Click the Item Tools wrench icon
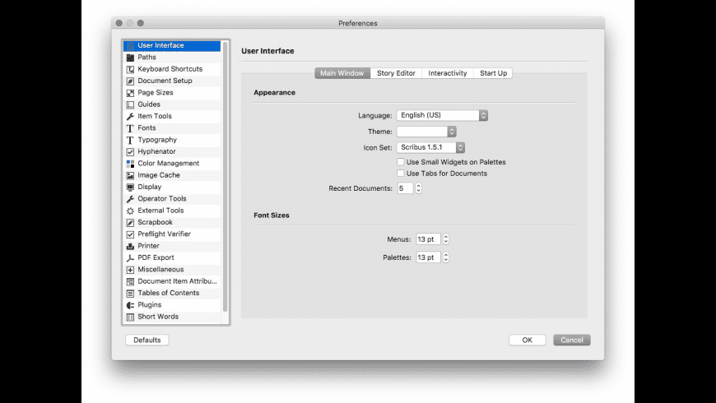The height and width of the screenshot is (403, 716). 130,117
